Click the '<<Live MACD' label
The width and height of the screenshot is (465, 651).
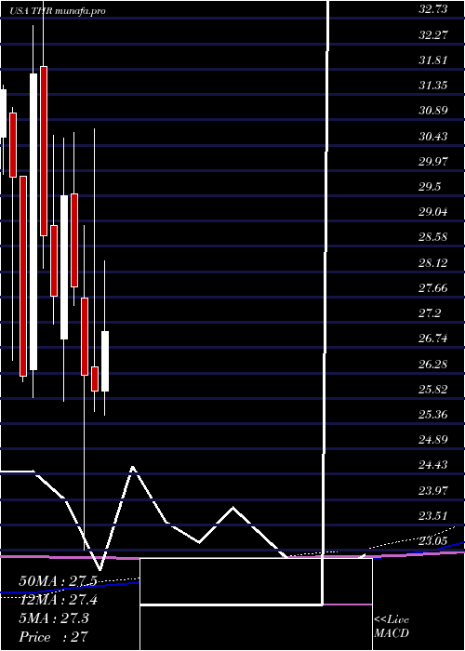click(x=392, y=627)
